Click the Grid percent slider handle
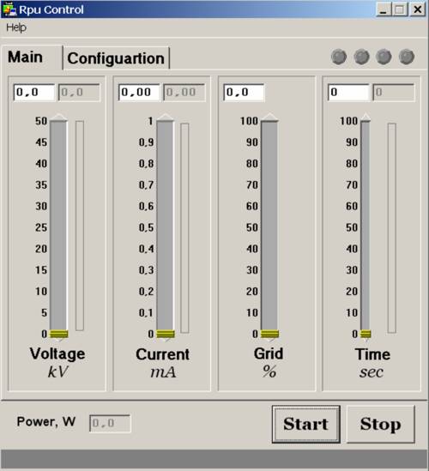The width and height of the screenshot is (429, 471). (269, 334)
